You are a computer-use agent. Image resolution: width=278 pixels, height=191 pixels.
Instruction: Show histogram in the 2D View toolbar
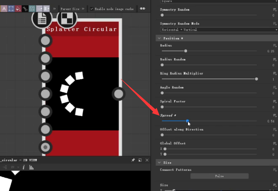click(31, 167)
